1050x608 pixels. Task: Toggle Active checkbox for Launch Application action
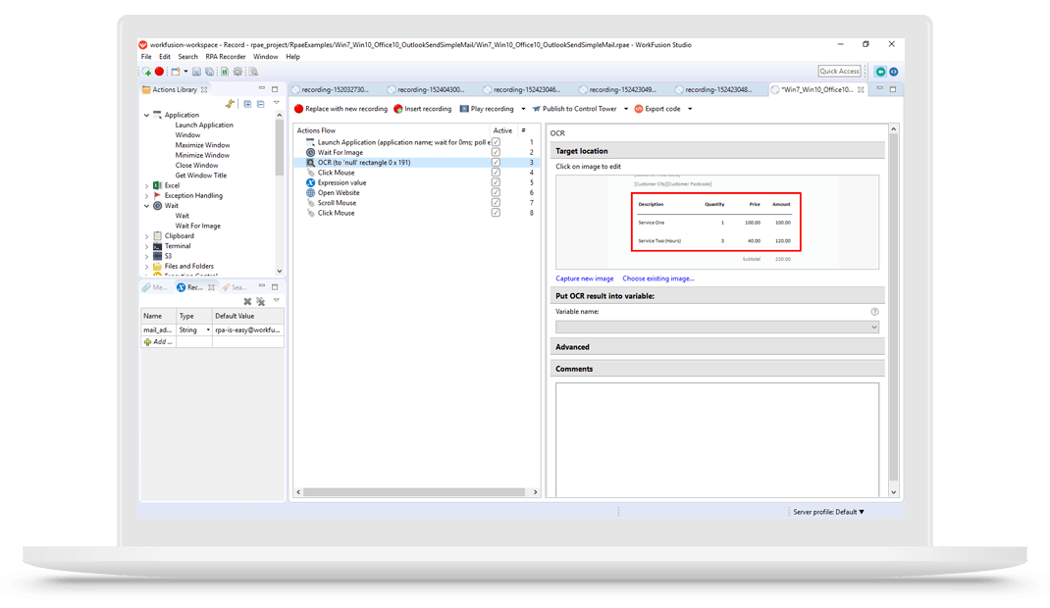pyautogui.click(x=497, y=142)
